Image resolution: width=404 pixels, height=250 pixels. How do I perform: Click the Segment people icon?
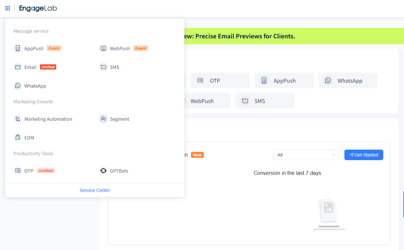coord(103,119)
